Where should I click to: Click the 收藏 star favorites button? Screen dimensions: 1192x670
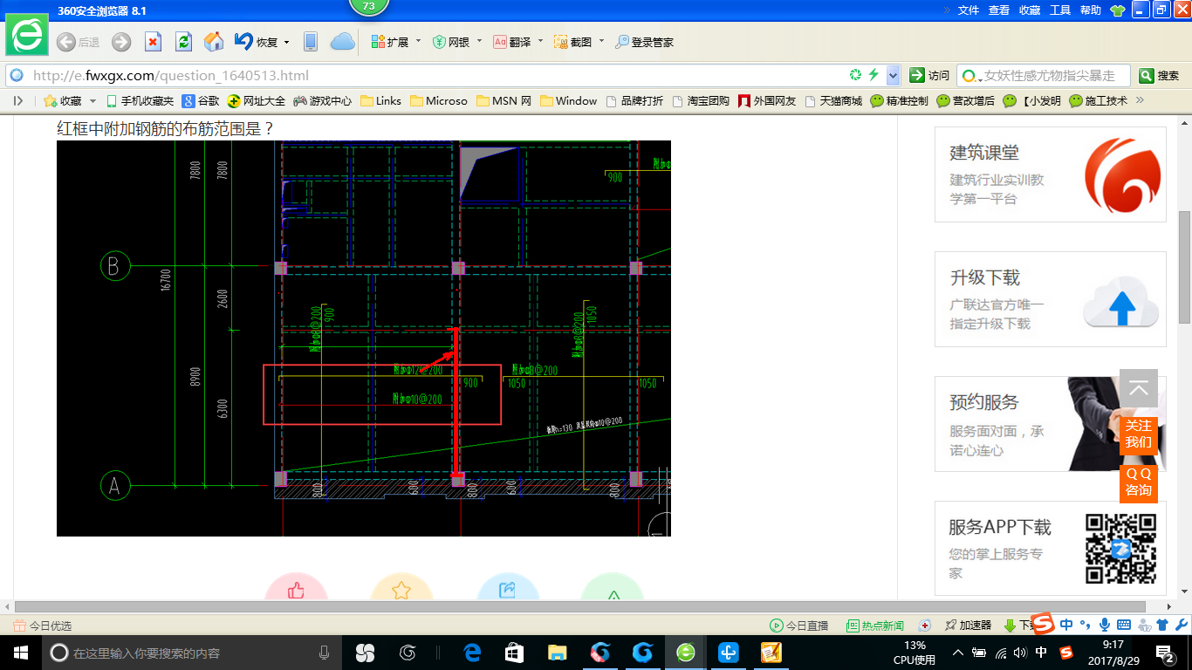click(63, 100)
